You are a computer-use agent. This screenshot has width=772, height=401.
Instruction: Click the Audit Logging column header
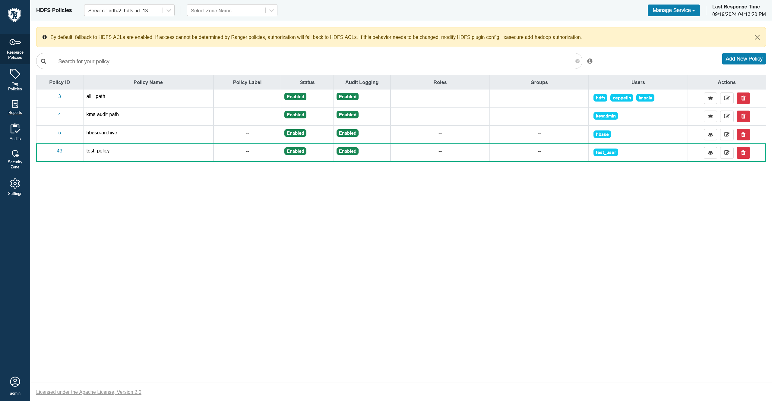click(x=362, y=82)
